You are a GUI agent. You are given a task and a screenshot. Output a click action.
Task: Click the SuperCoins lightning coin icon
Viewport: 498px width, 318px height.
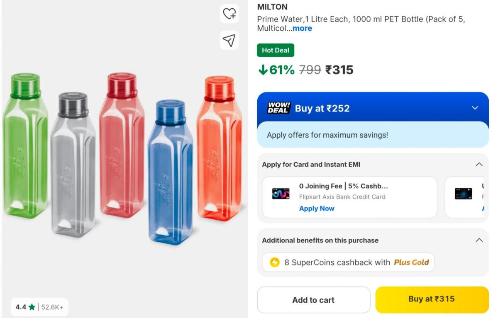274,262
